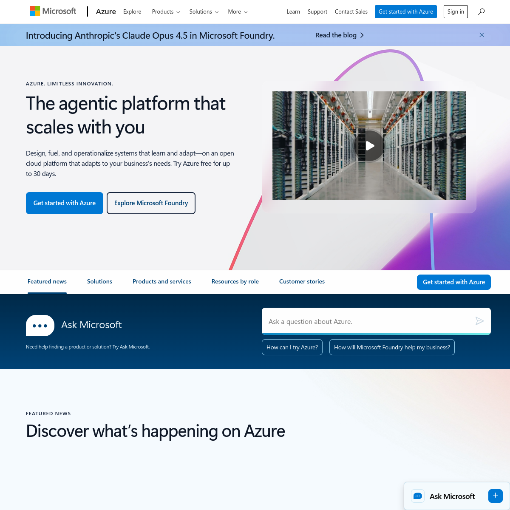Choose the Microsoft Foundry business suggestion

392,347
